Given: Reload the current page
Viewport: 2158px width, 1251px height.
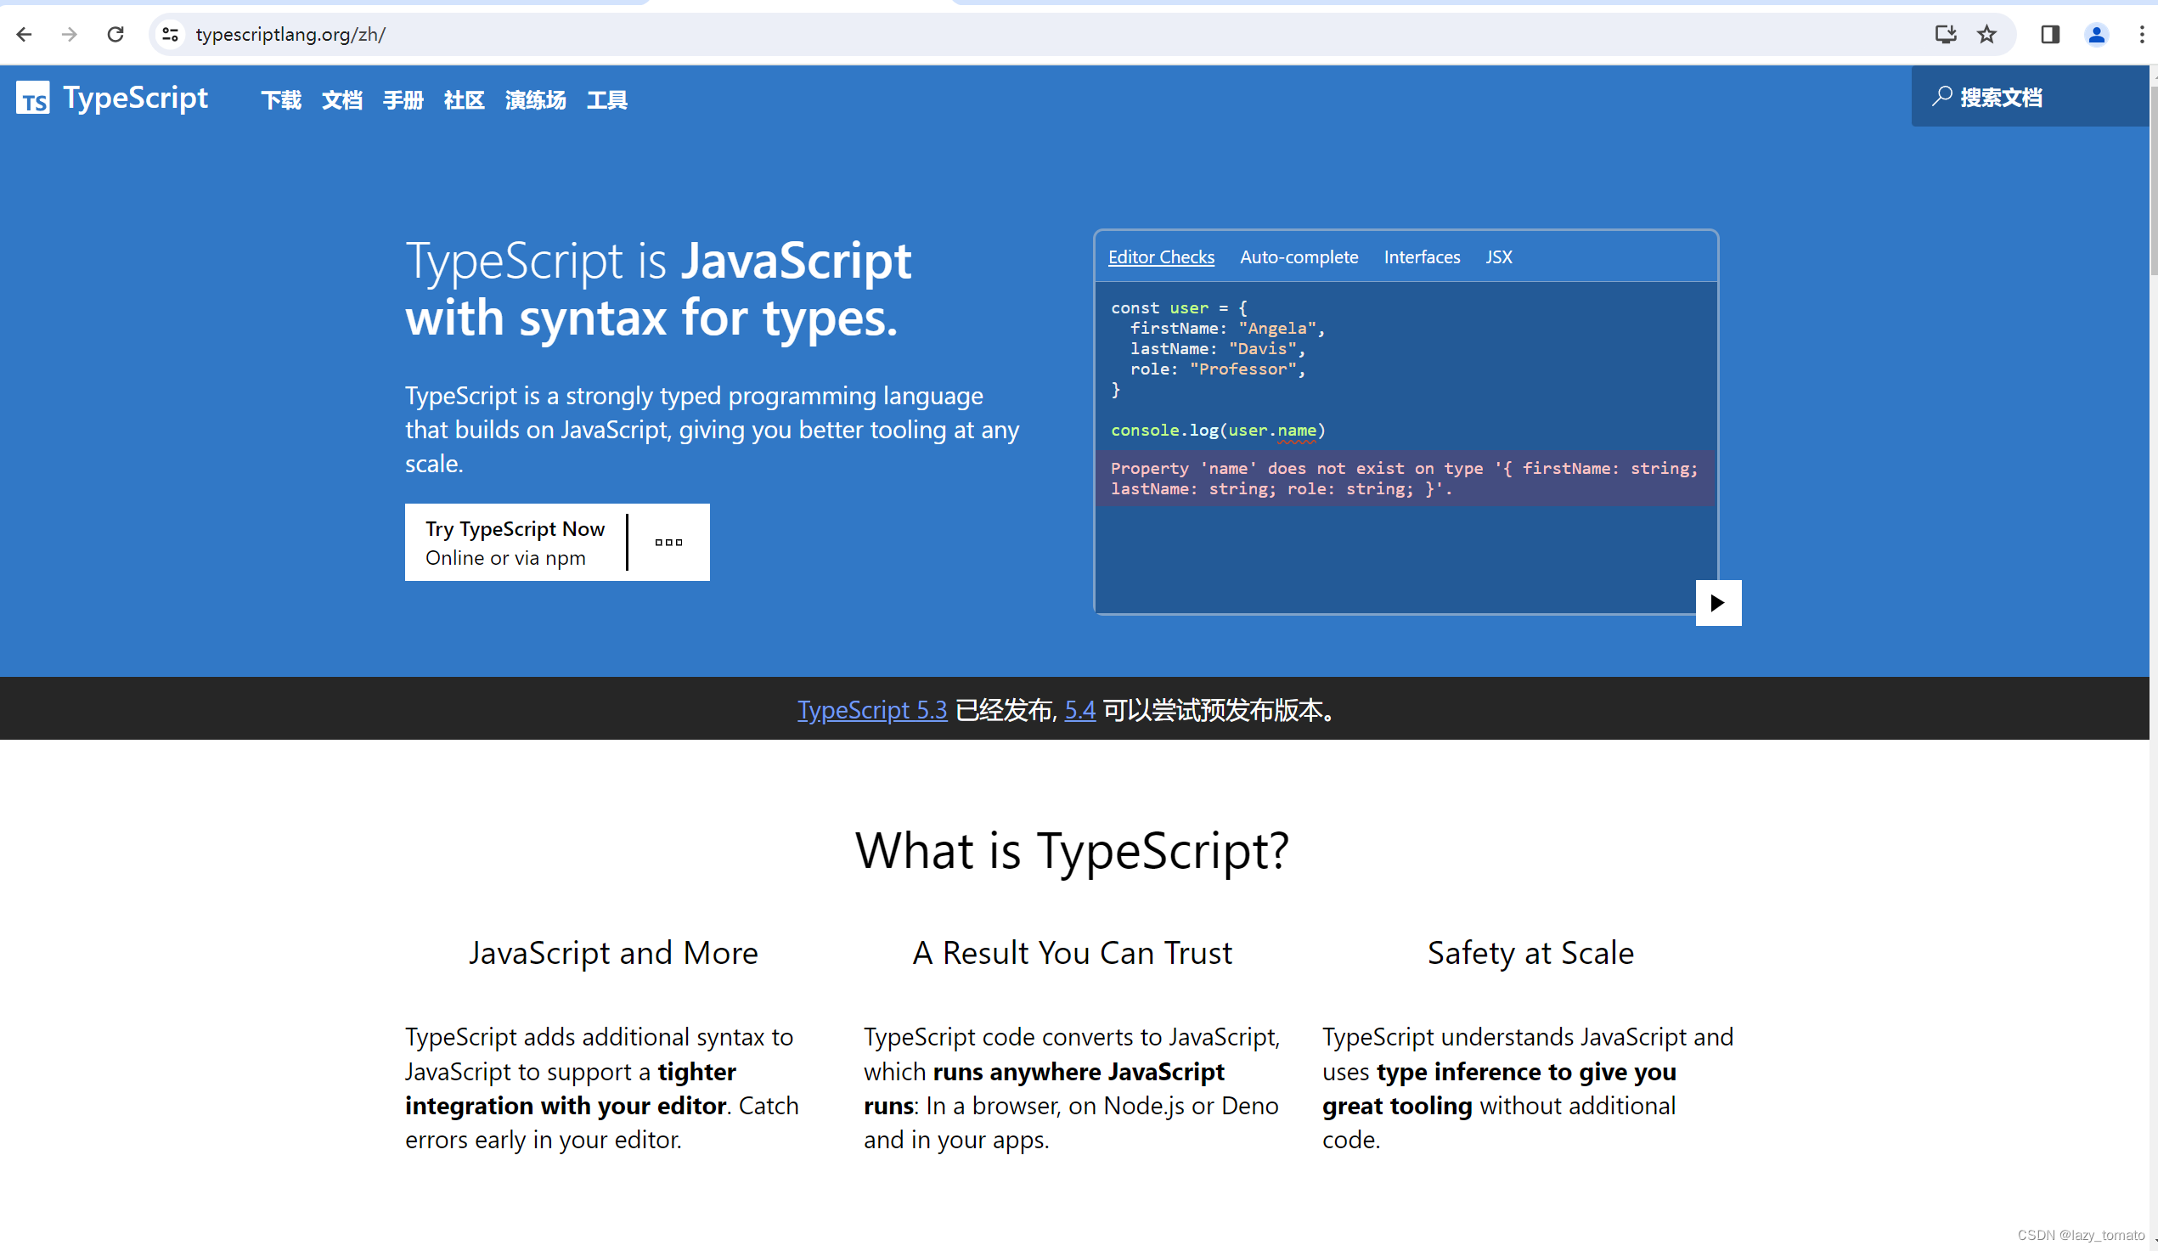Looking at the screenshot, I should (x=116, y=34).
